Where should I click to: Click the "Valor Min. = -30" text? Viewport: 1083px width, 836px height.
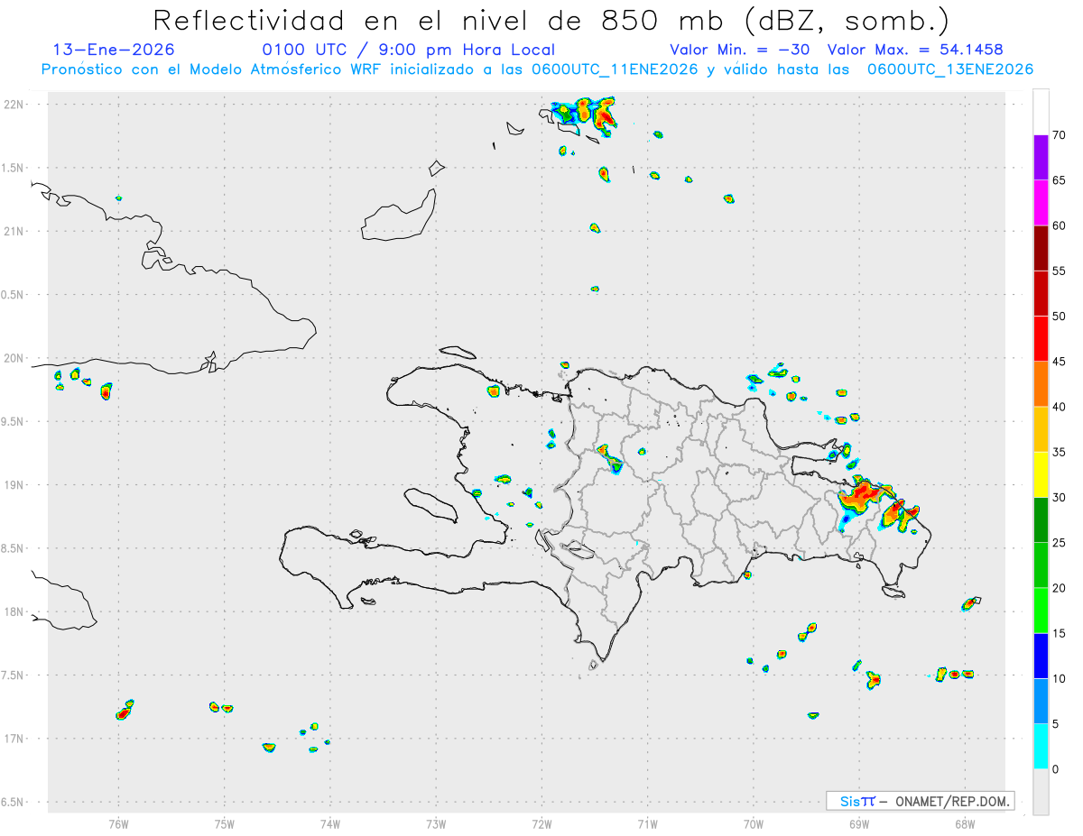[739, 50]
